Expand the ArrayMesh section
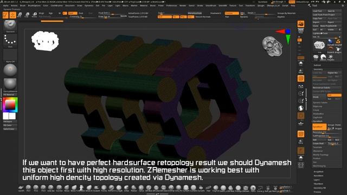The image size is (347, 195). click(x=318, y=172)
